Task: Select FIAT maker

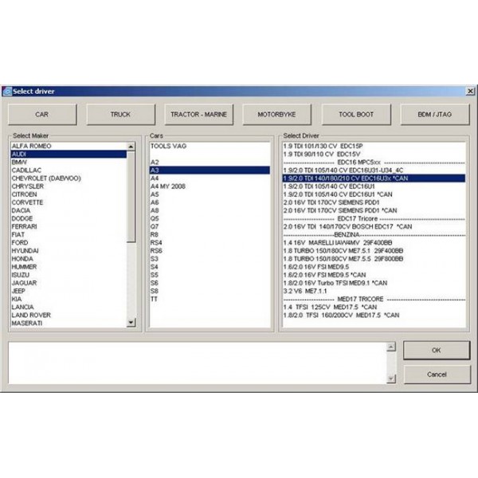Action: pyautogui.click(x=69, y=235)
